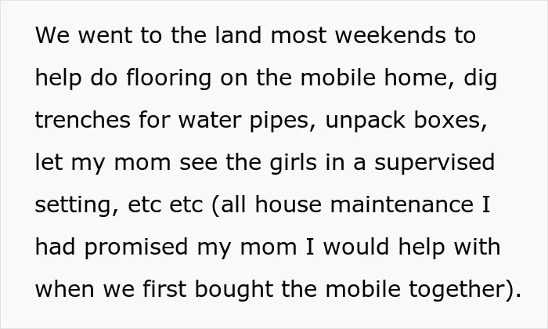Click the word 'supervised'
Viewport: 548px width, 329px height.
(434, 164)
